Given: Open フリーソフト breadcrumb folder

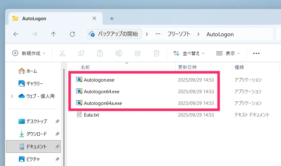Looking at the screenshot, I should click(179, 34).
